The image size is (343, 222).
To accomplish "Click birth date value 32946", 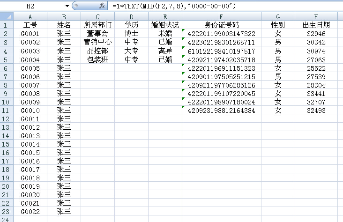I will (316, 34).
